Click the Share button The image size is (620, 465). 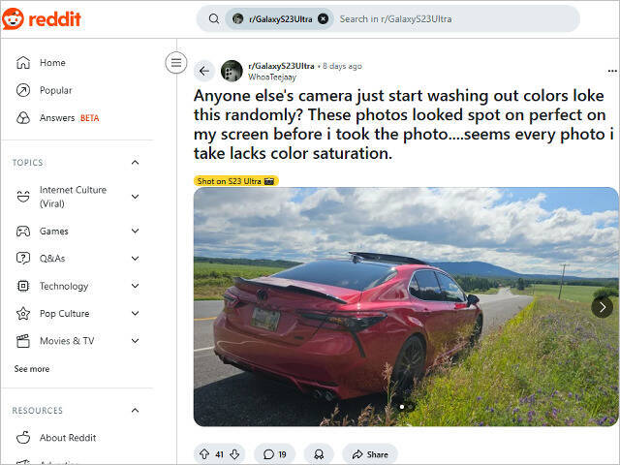pos(369,454)
